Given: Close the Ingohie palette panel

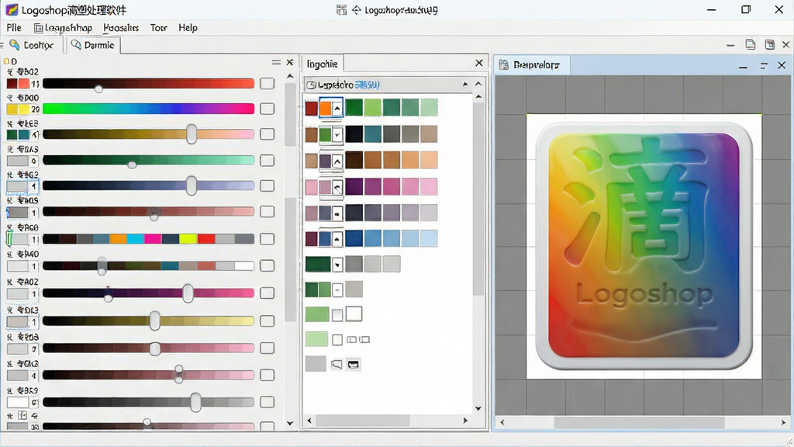Looking at the screenshot, I should tap(479, 63).
